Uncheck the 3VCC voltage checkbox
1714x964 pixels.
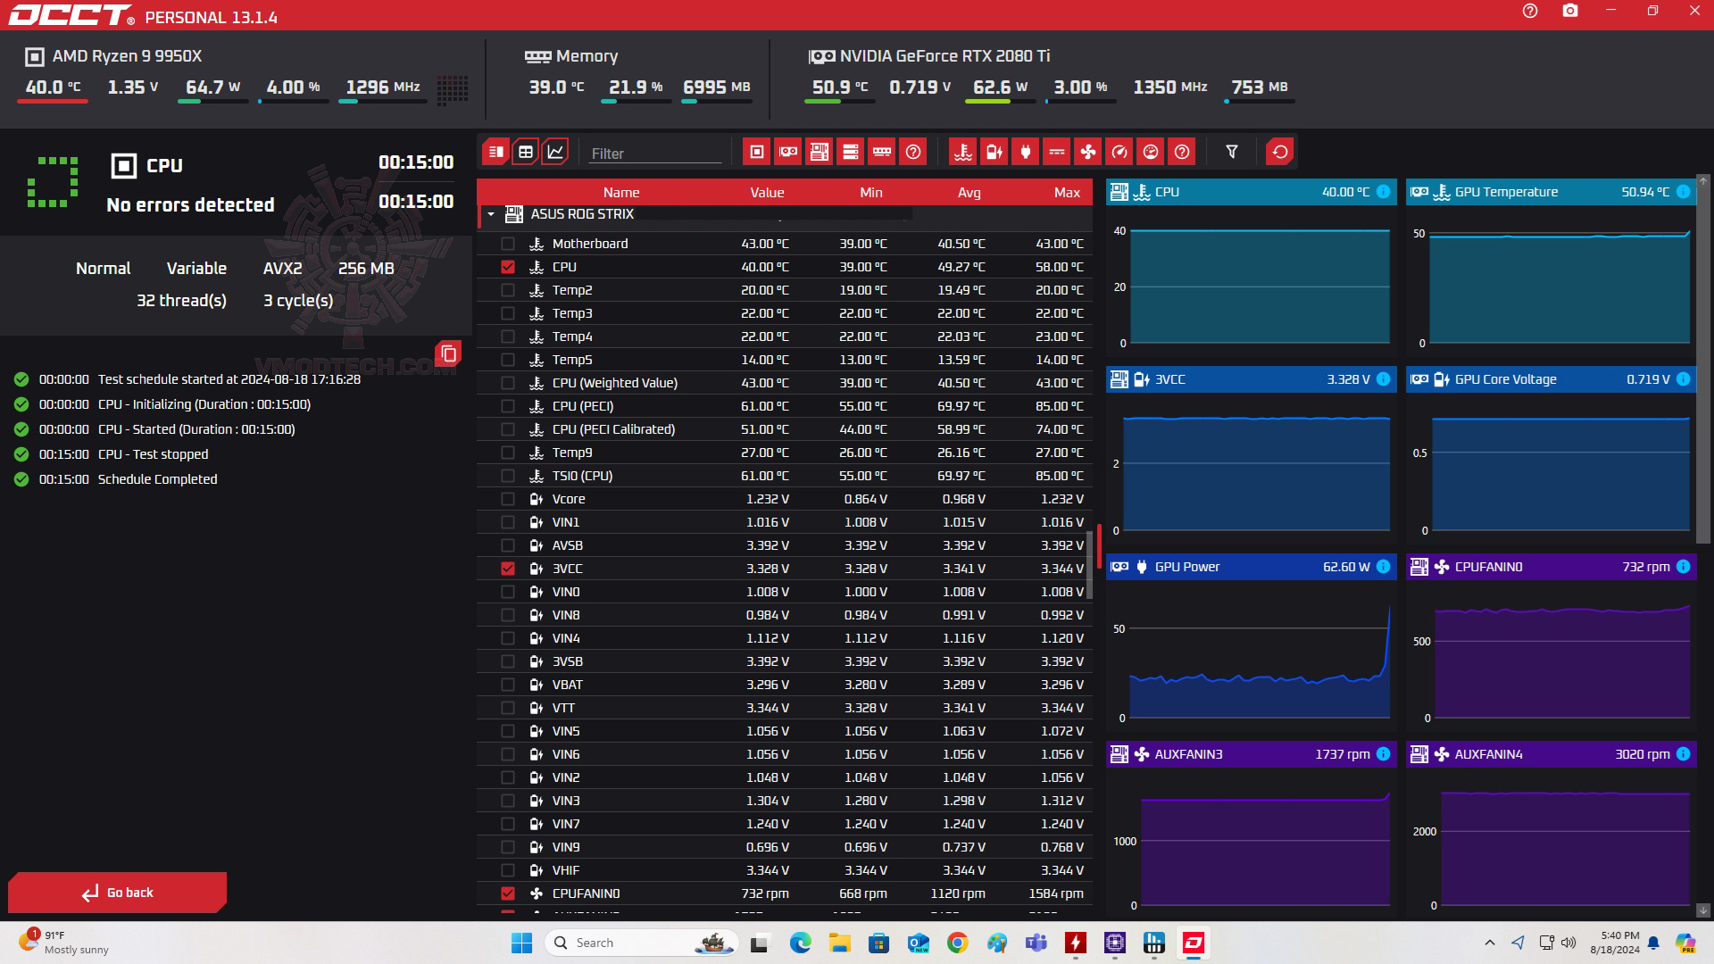pos(508,569)
